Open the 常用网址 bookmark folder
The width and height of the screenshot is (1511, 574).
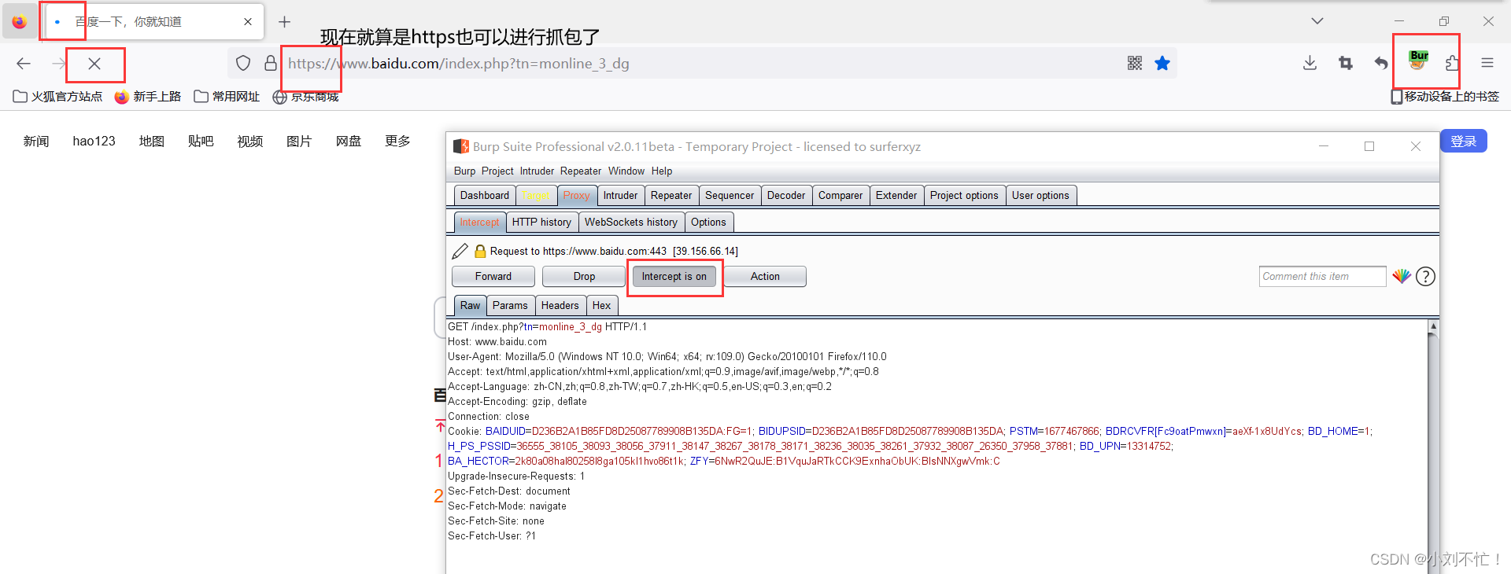(x=227, y=97)
